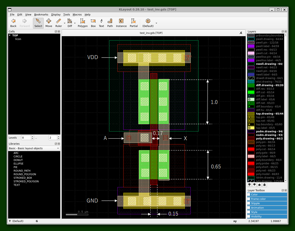Viewport: 295px width, 231px height.
Task: Activate the Move tool
Action: pyautogui.click(x=49, y=23)
